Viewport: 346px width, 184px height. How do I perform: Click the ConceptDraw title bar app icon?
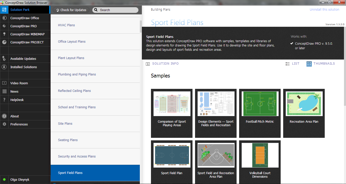[x=2, y=3]
